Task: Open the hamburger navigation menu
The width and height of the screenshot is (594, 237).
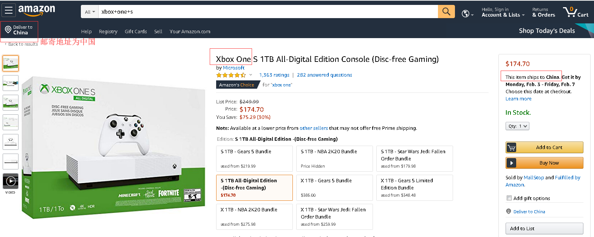Action: pos(9,11)
